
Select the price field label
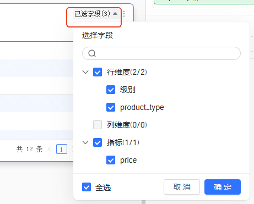[128, 160]
